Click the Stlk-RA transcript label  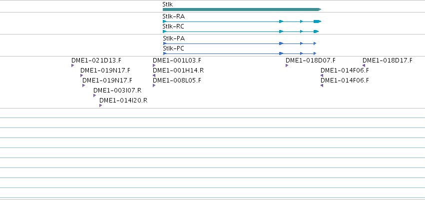point(174,16)
